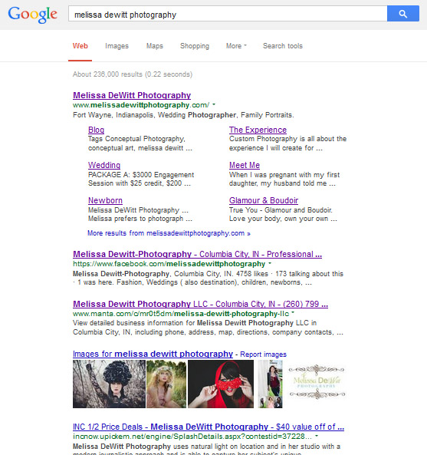Open Melissa DeWitt Photography main result
This screenshot has height=455, width=427.
132,95
